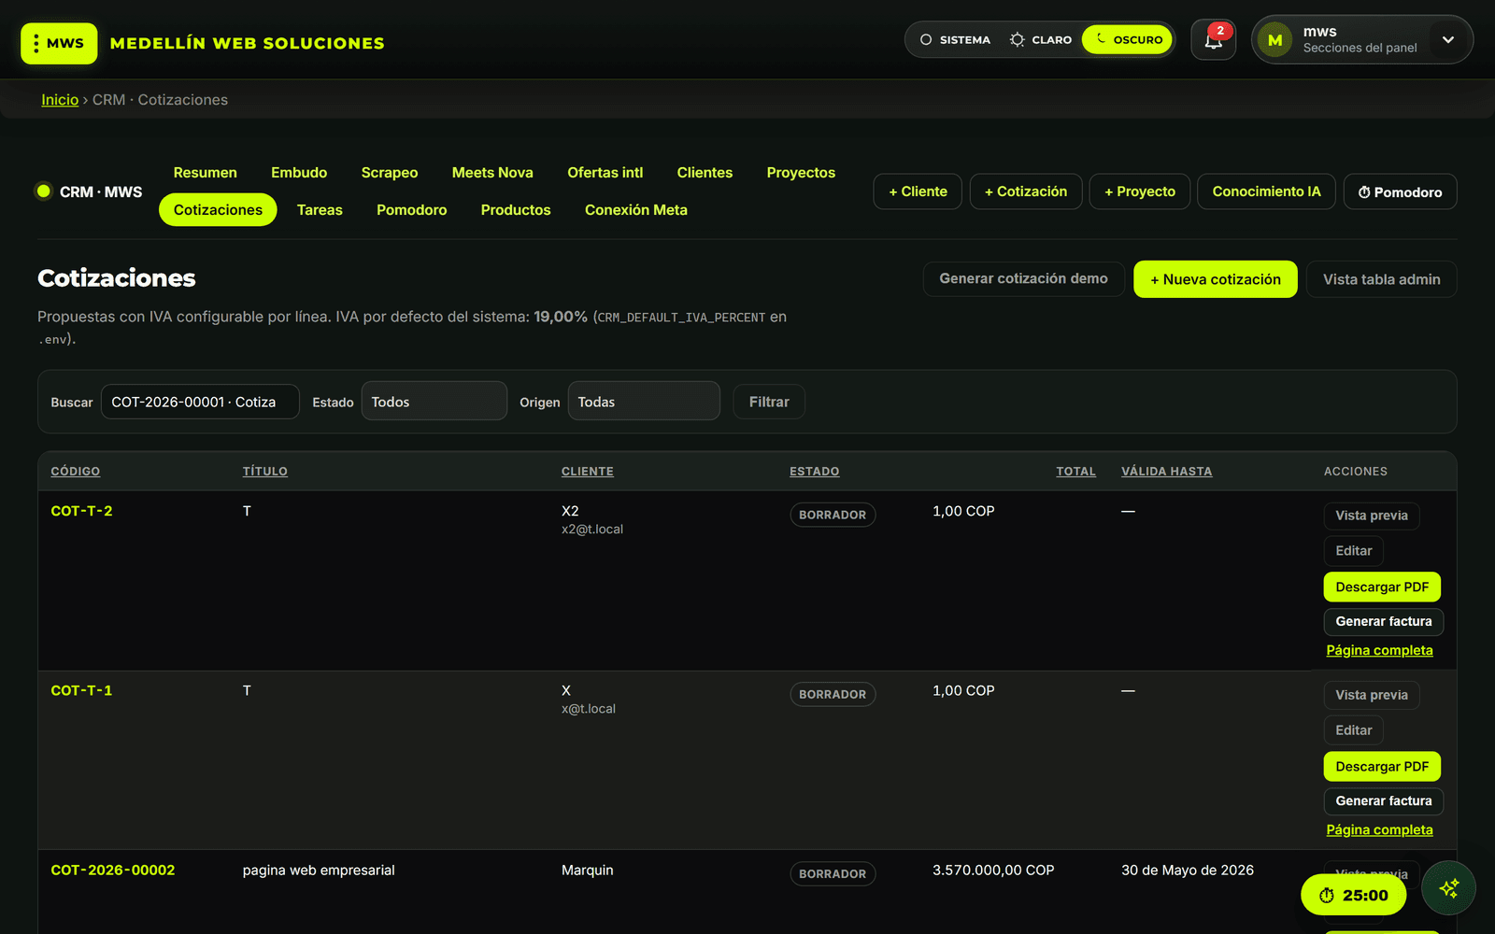Select the Sistema theme option

tap(955, 40)
